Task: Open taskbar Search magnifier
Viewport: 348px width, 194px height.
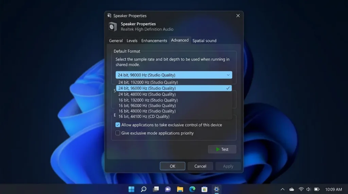Action: [x=144, y=189]
